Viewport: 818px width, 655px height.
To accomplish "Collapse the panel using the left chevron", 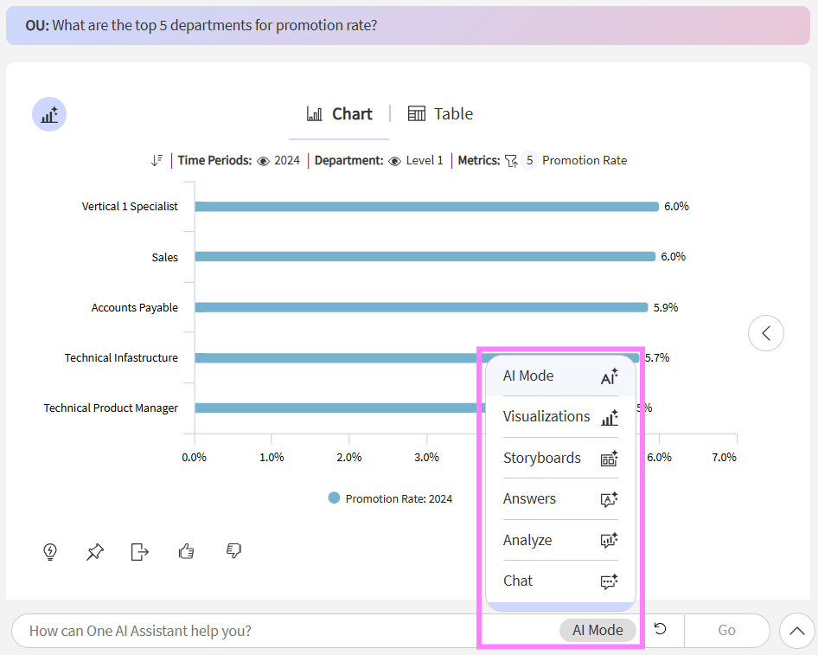I will pos(765,333).
